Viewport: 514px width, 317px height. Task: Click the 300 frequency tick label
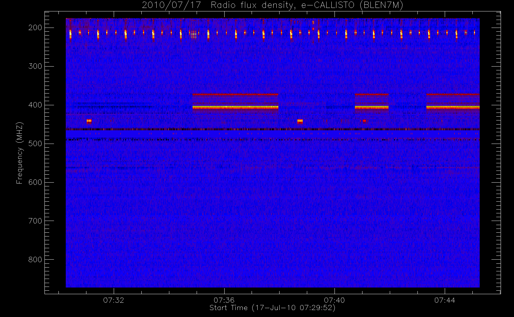coord(35,66)
